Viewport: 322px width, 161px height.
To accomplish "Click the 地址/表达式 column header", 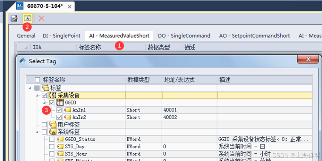I will [179, 80].
